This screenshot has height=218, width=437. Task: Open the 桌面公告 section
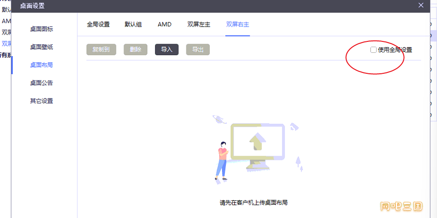pyautogui.click(x=41, y=83)
